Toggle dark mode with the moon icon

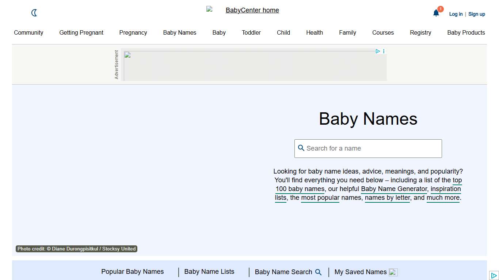(34, 13)
